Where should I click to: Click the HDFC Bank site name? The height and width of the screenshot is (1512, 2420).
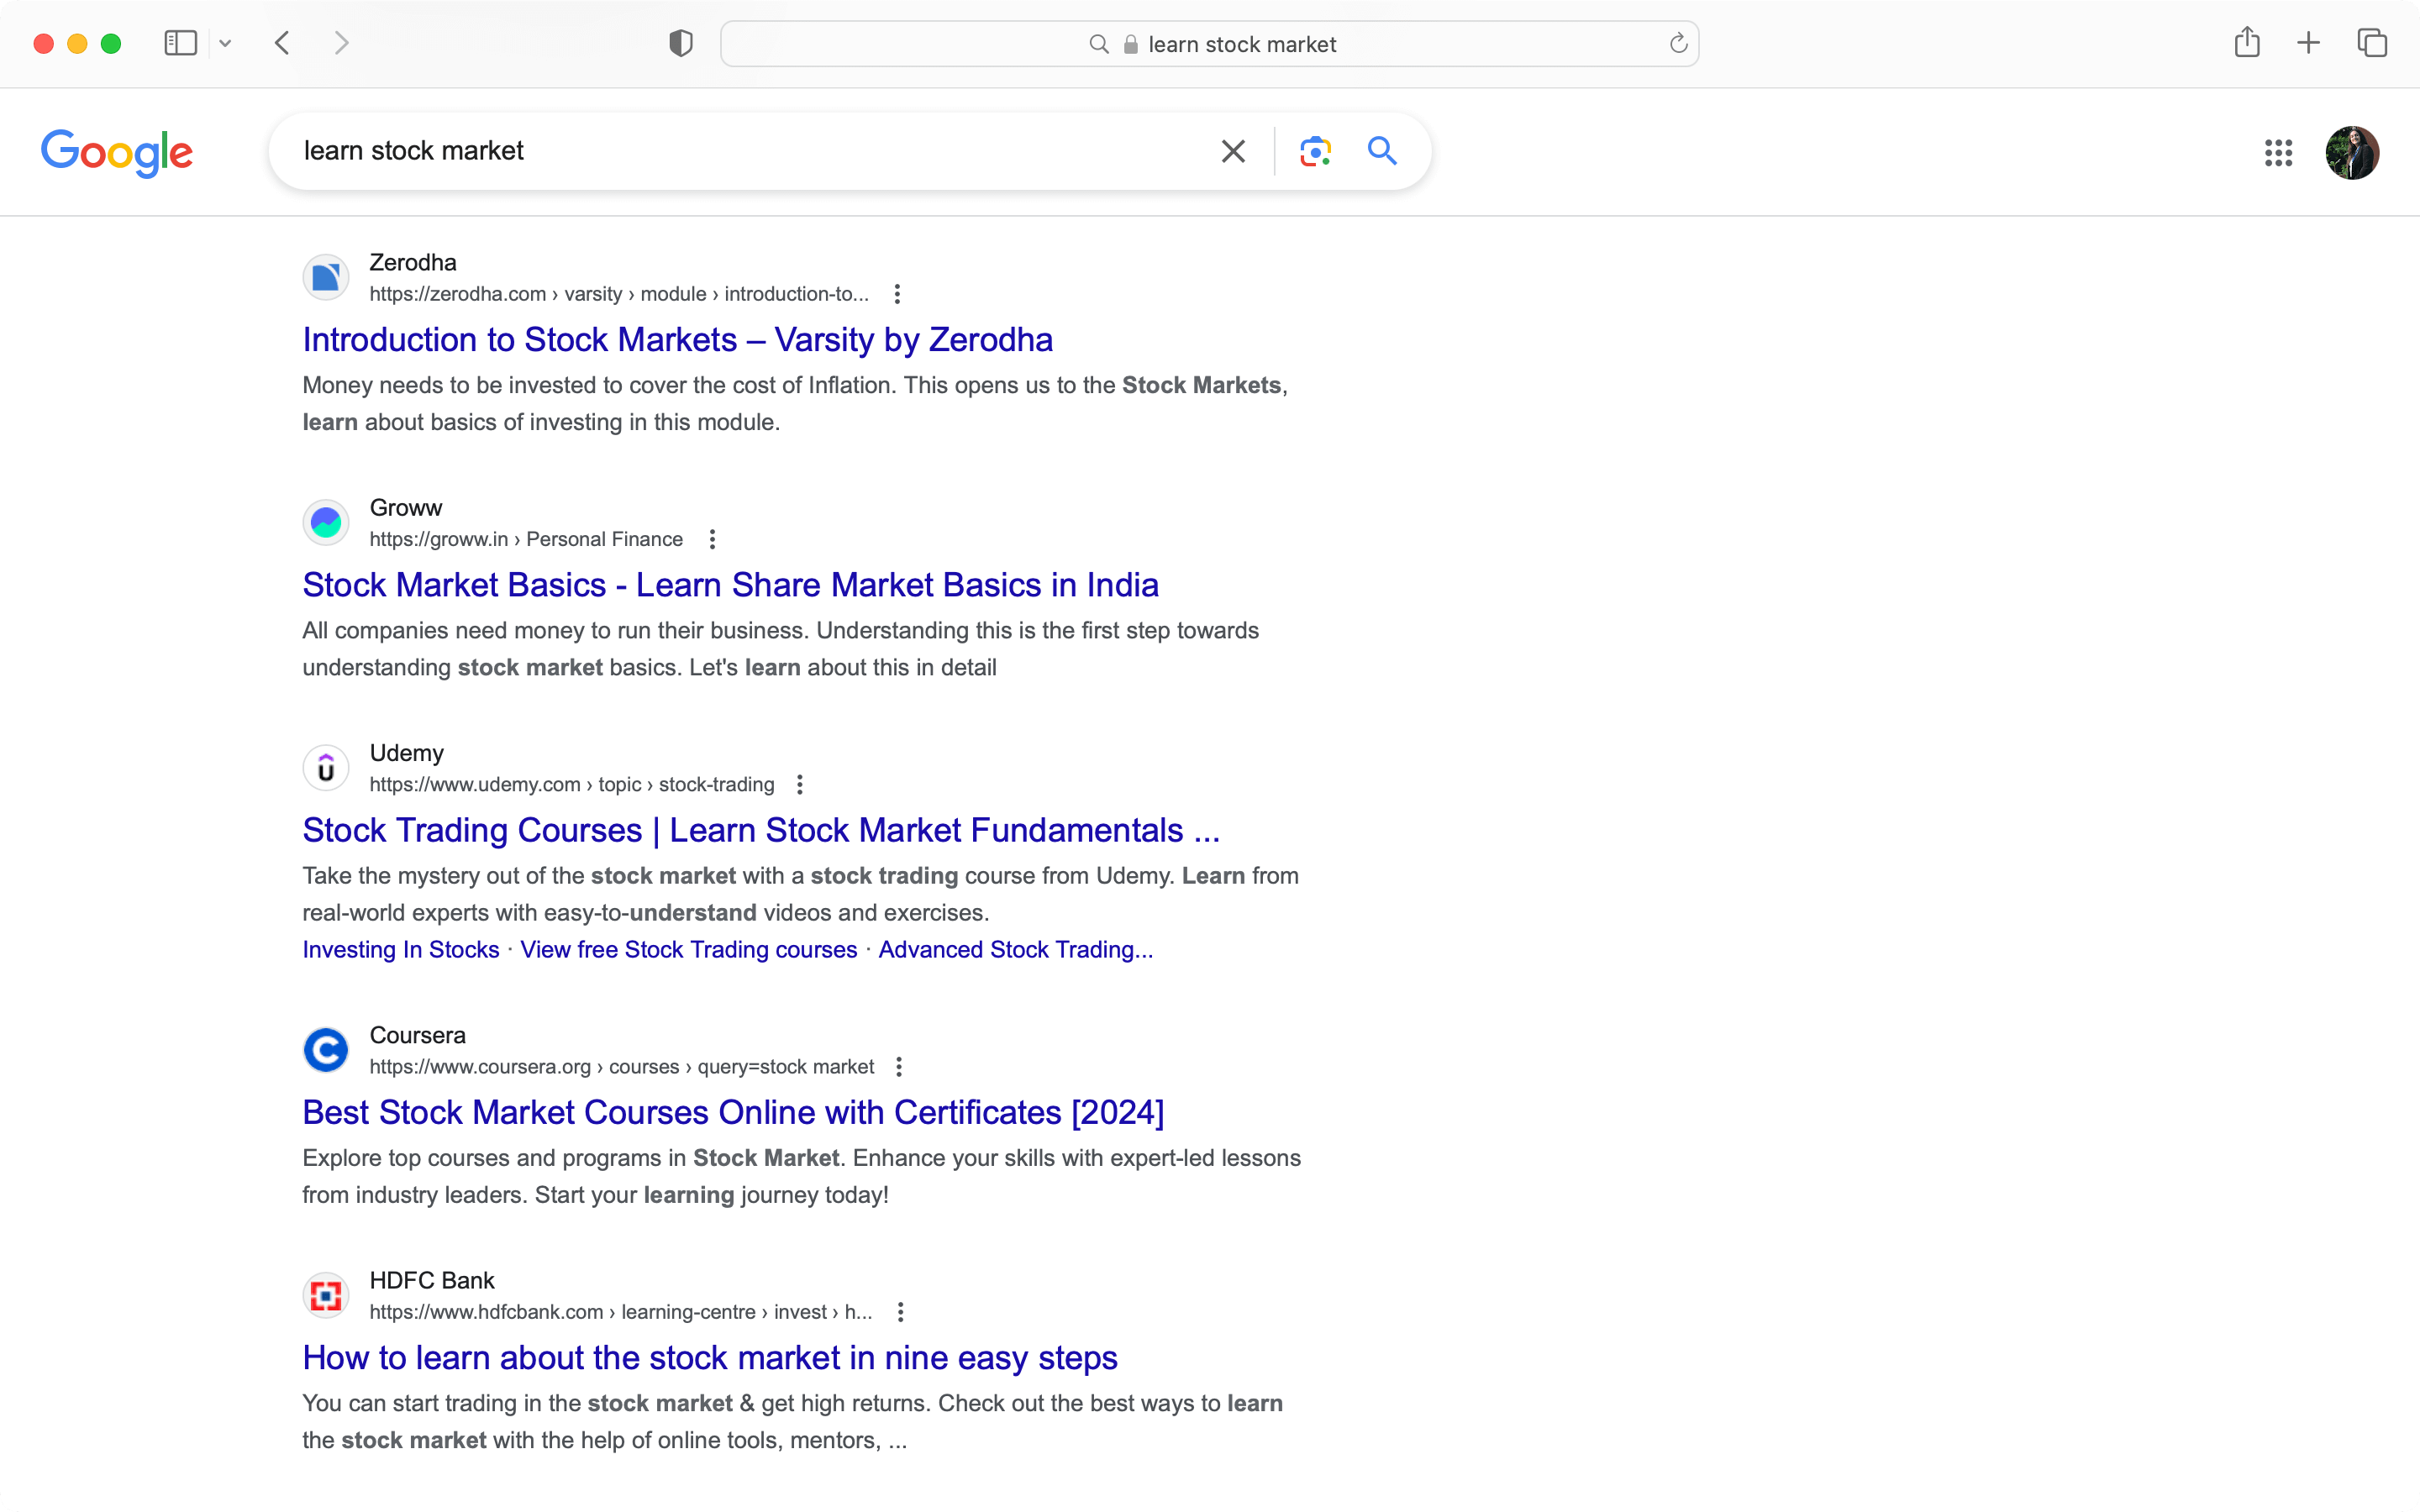pos(432,1280)
